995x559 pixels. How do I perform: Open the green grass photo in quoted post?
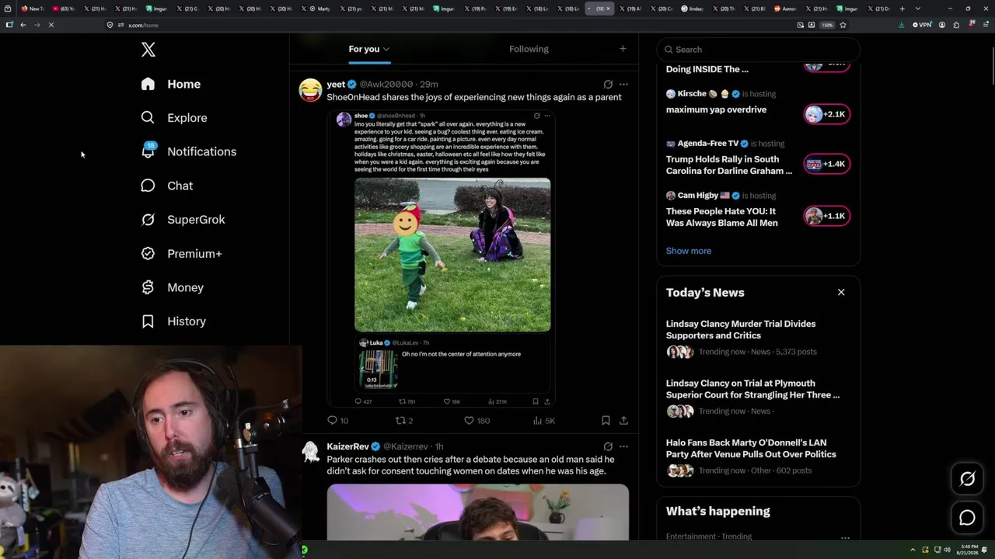click(452, 255)
